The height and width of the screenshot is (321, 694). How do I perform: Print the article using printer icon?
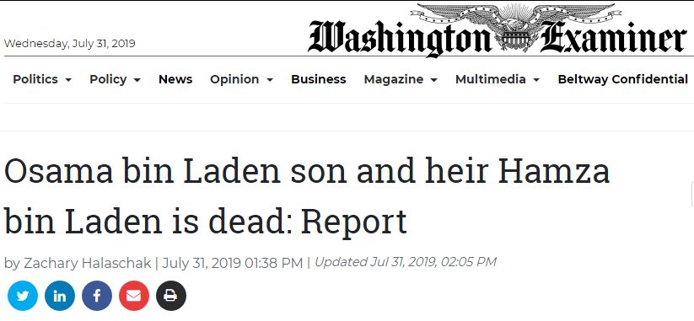tap(171, 296)
